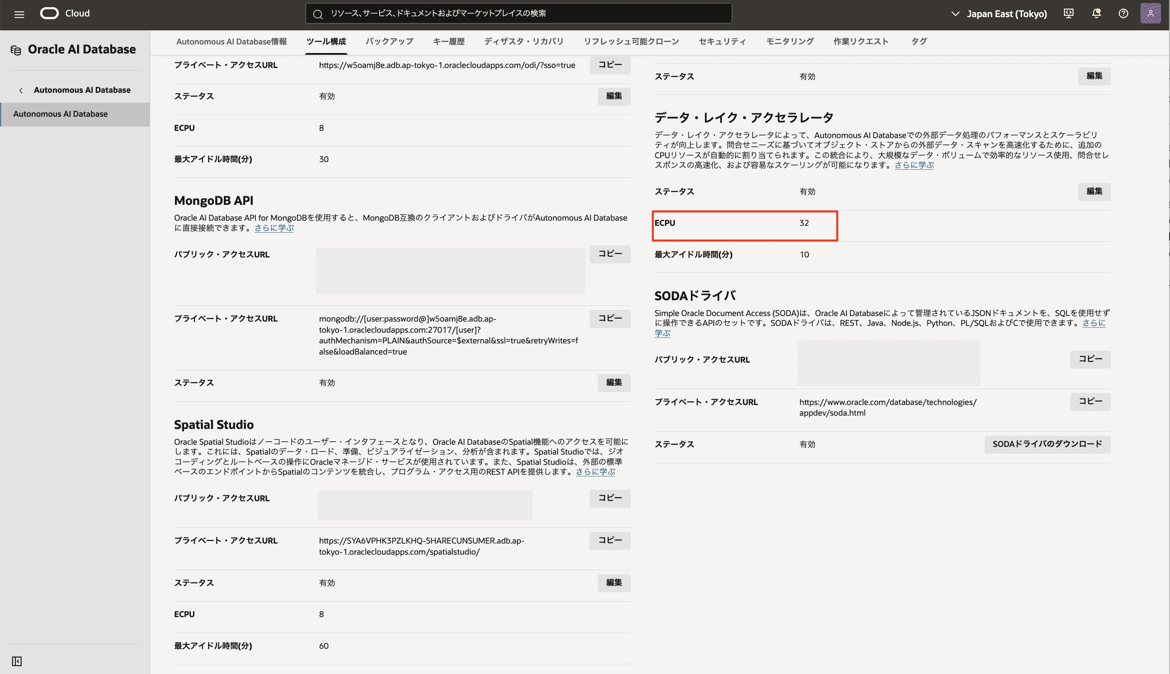Open the help question mark icon
This screenshot has width=1170, height=674.
[x=1123, y=14]
